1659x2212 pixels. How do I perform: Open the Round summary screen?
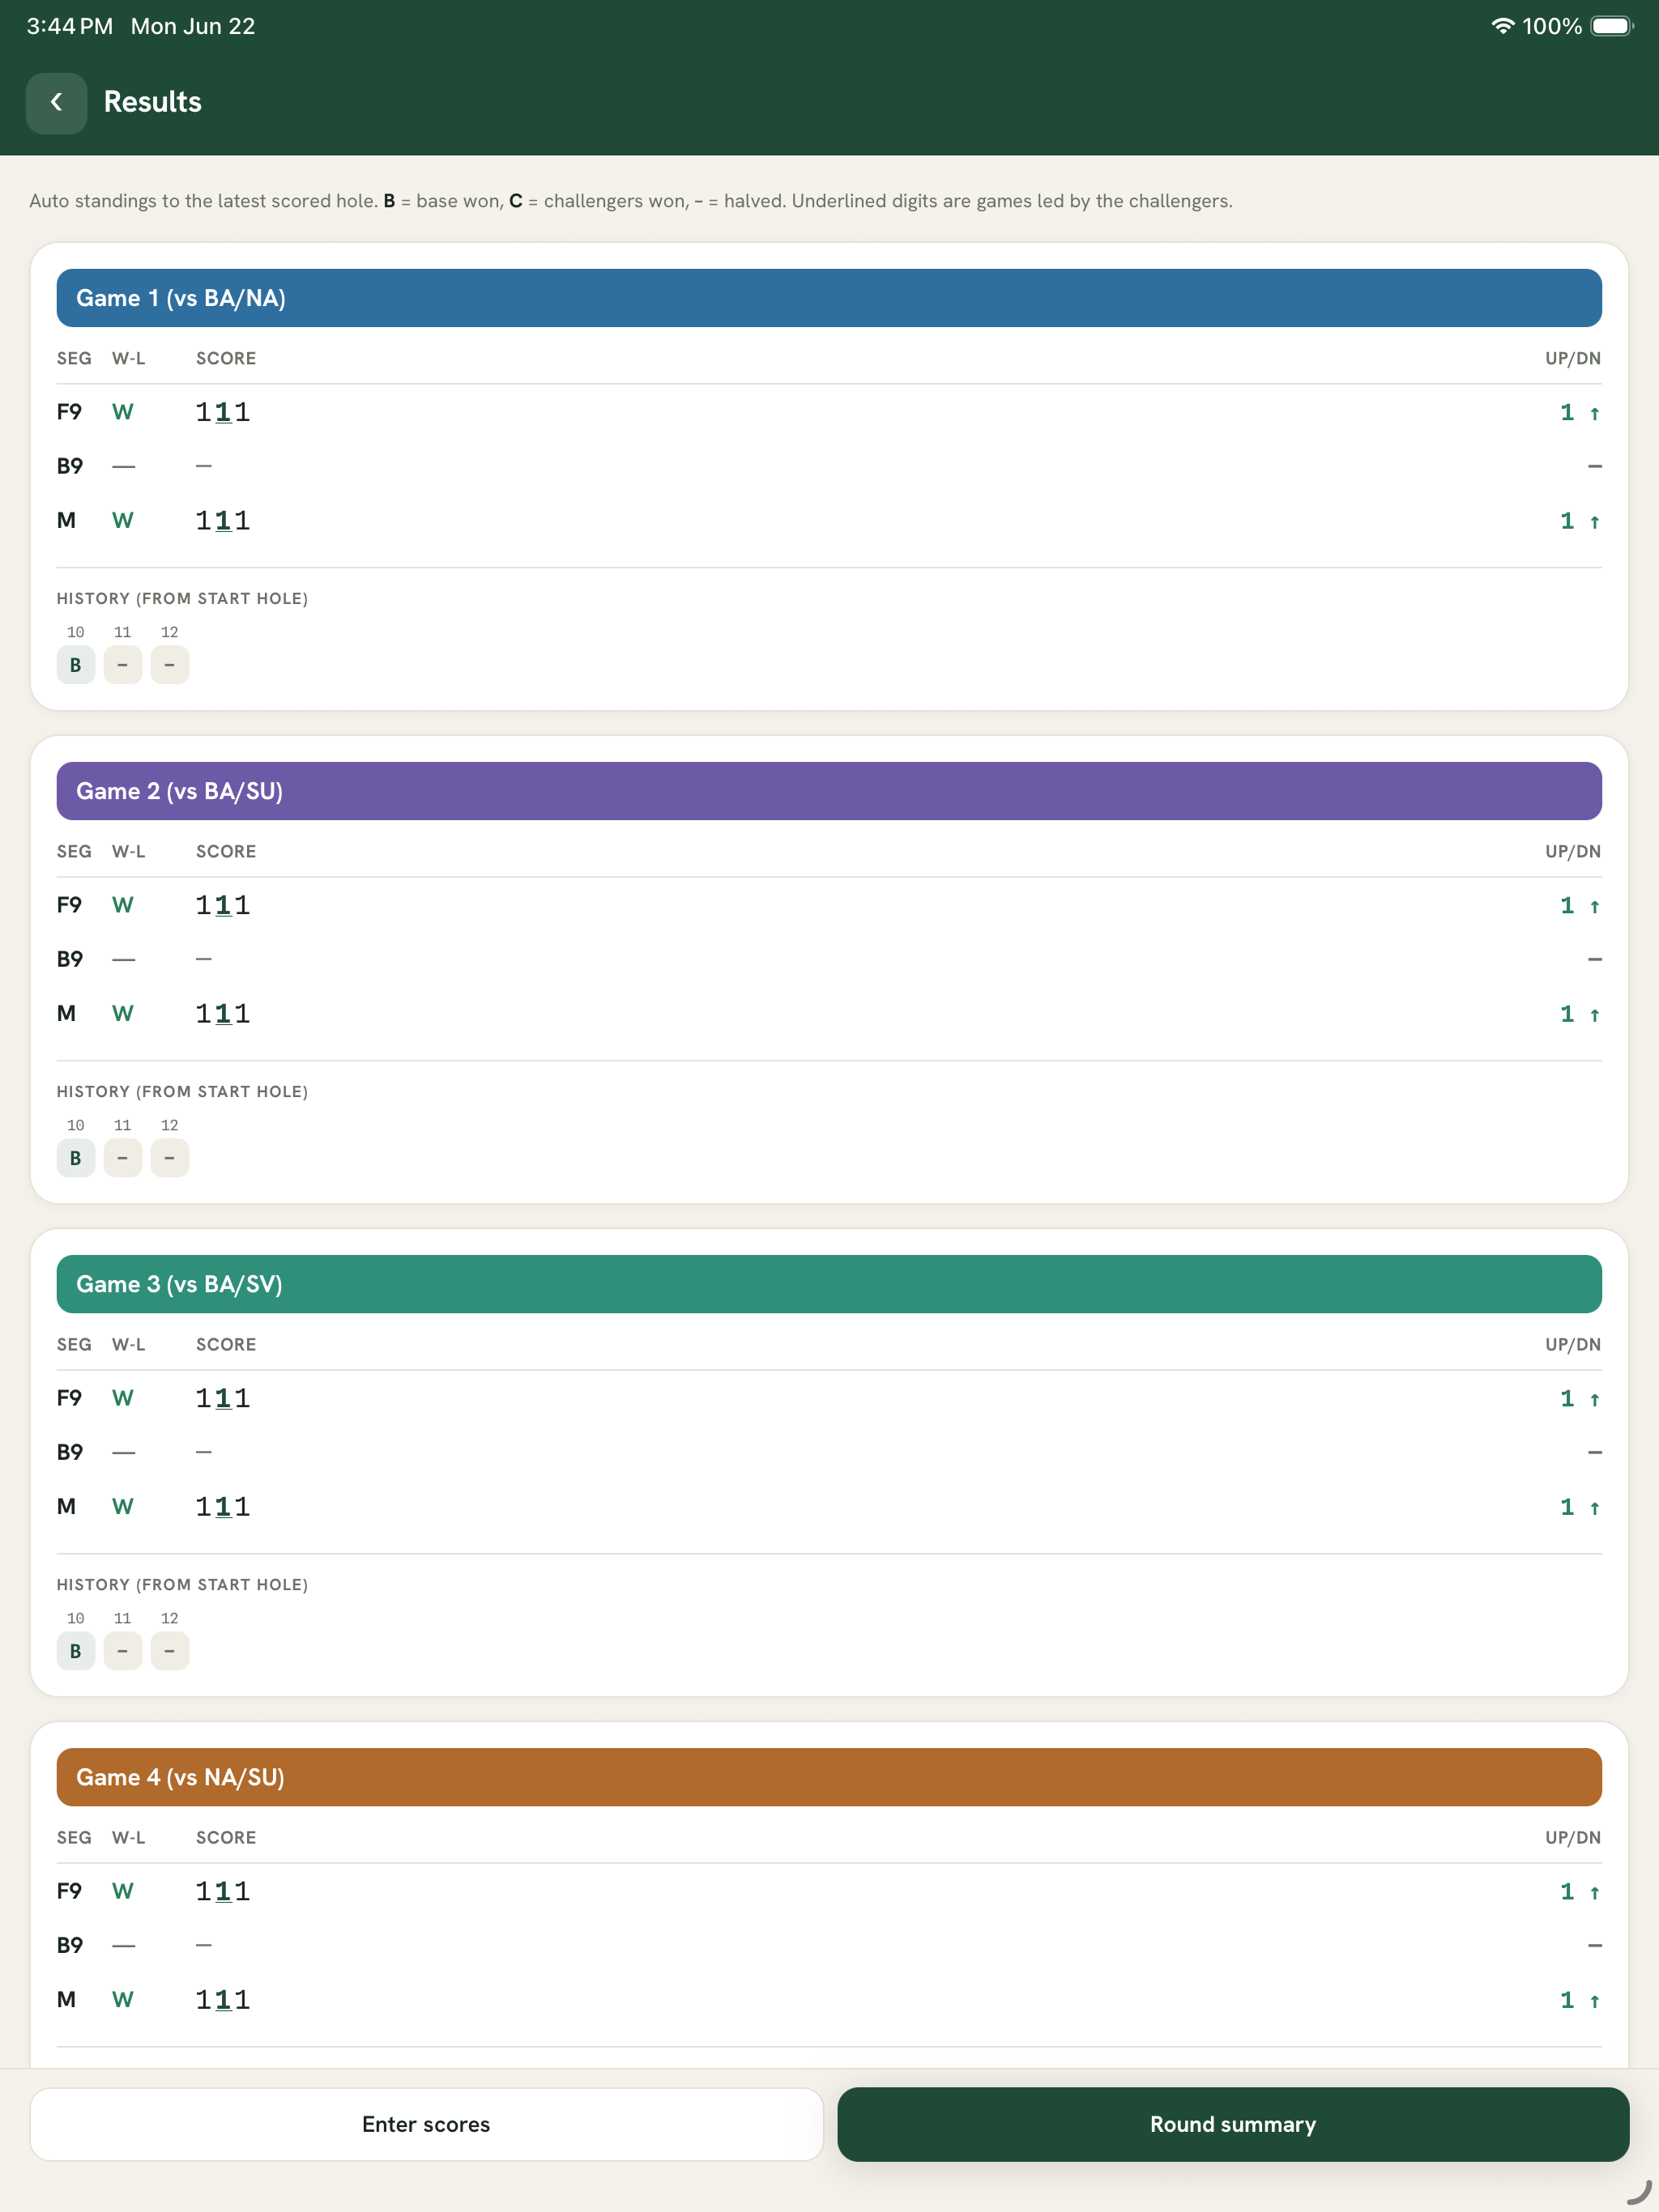click(x=1233, y=2124)
